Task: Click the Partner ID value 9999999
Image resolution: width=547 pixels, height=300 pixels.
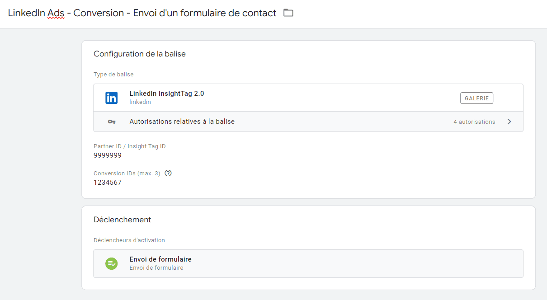Action: click(x=108, y=155)
